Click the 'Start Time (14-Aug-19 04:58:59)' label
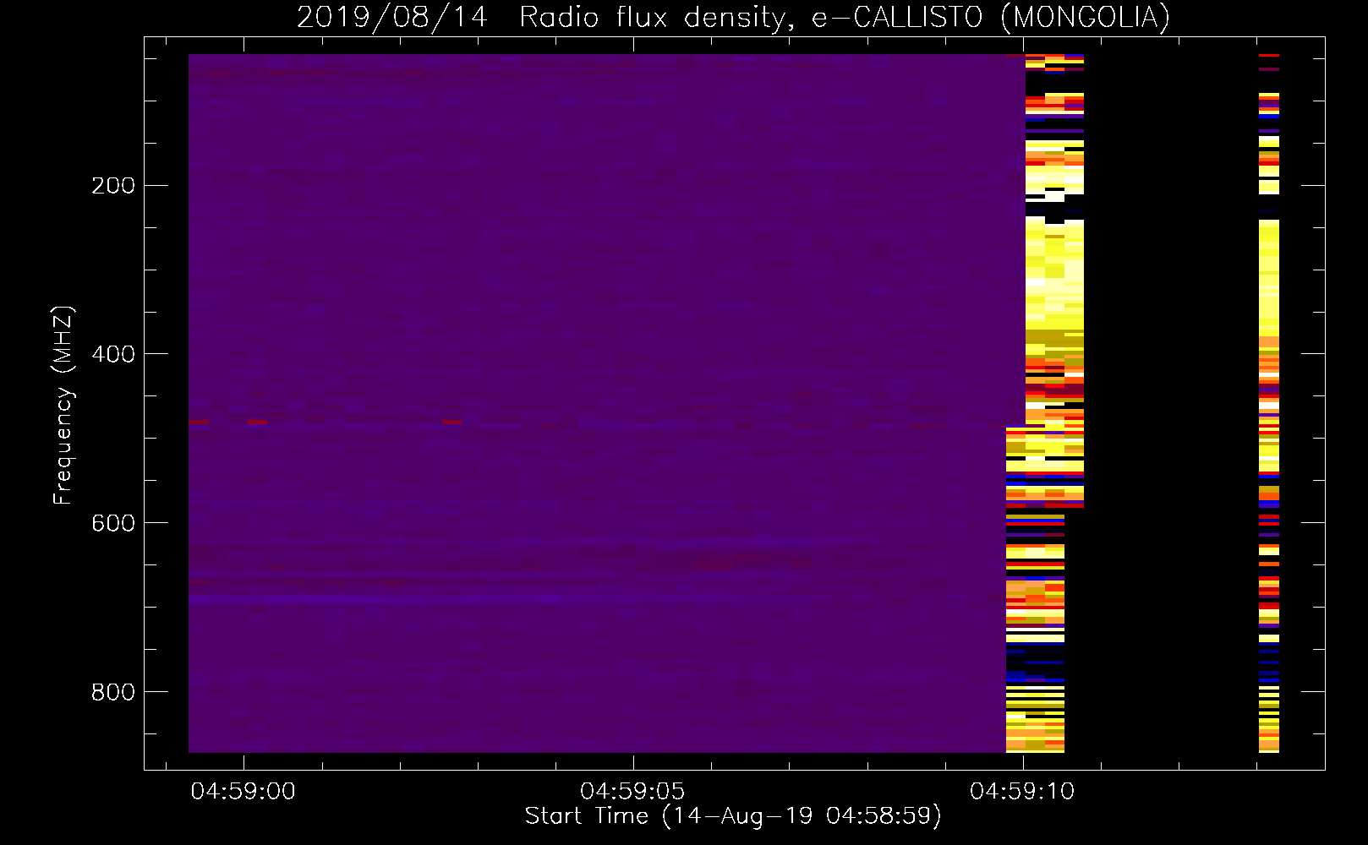This screenshot has width=1368, height=845. click(733, 816)
